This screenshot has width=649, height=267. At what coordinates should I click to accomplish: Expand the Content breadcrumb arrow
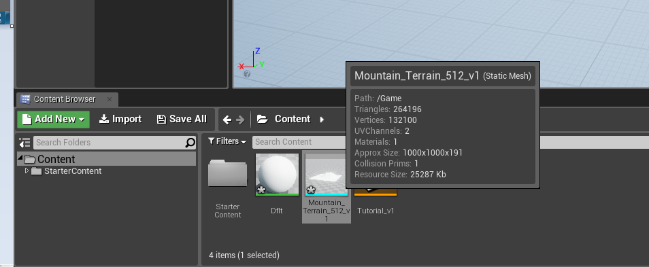(x=322, y=120)
